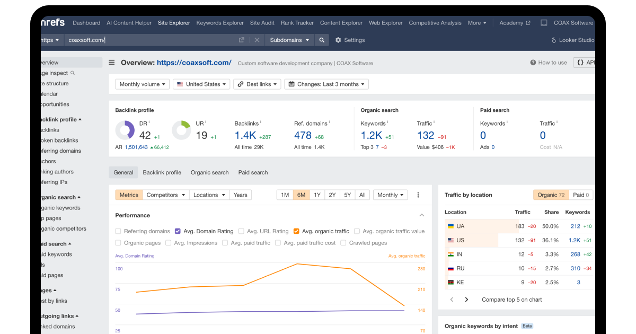The width and height of the screenshot is (636, 334).
Task: Select the 1Y time range button
Action: [317, 195]
